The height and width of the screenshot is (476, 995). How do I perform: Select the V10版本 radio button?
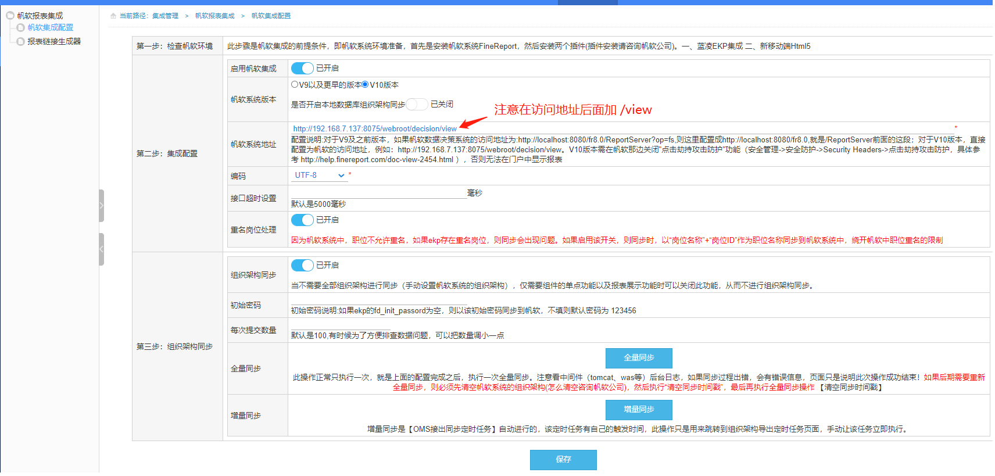[x=365, y=85]
